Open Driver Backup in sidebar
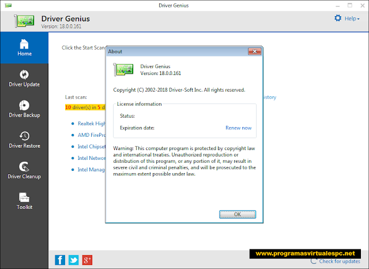The height and width of the screenshot is (269, 369). (x=24, y=109)
